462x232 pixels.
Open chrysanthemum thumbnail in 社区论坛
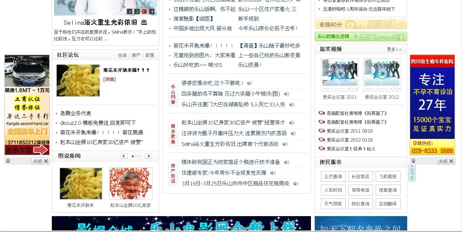point(78,81)
